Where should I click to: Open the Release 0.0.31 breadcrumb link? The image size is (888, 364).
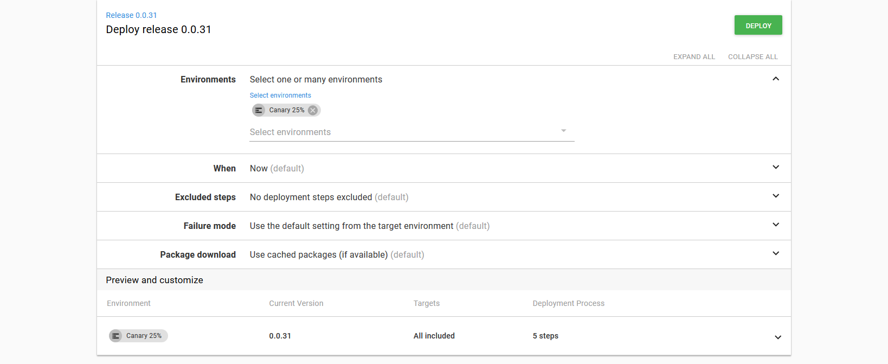(131, 15)
